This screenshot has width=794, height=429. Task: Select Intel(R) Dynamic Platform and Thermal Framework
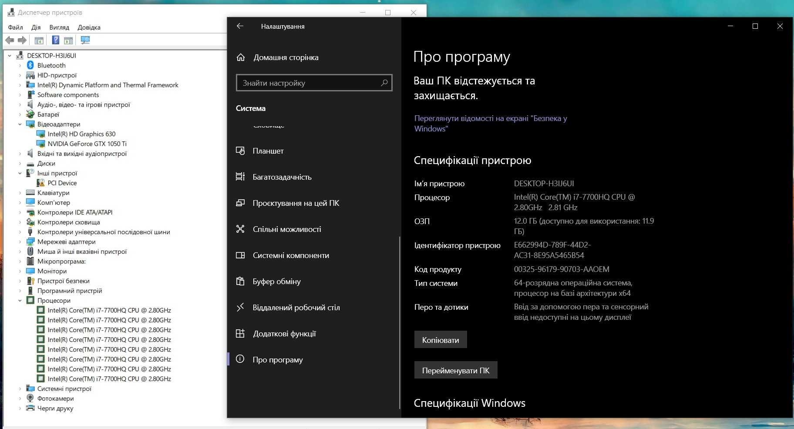(108, 85)
